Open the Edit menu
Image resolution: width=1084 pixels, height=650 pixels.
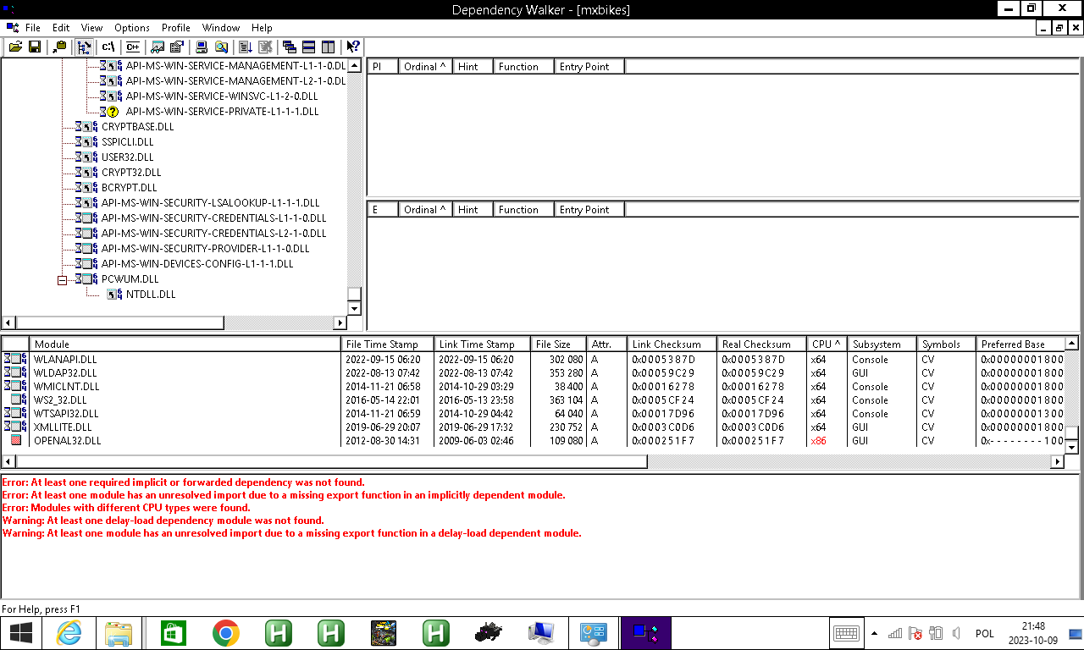click(x=61, y=28)
